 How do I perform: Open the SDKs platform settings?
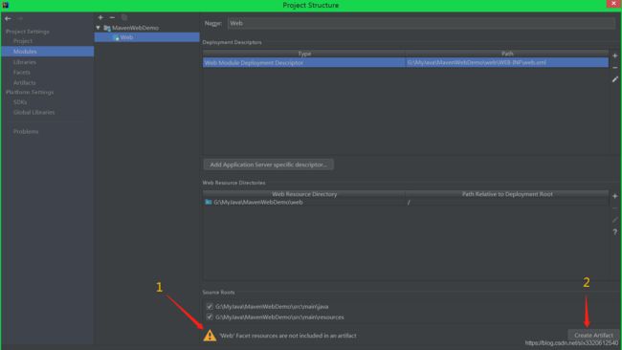(x=20, y=102)
